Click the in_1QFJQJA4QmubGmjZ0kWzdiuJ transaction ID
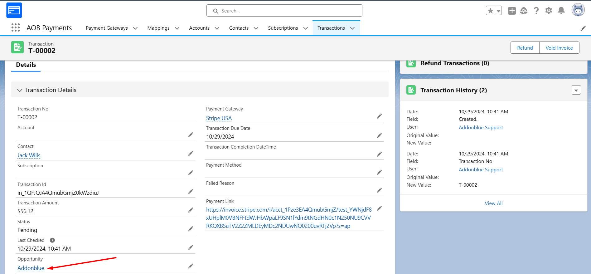Viewport: 591px width, 274px height. (x=58, y=193)
